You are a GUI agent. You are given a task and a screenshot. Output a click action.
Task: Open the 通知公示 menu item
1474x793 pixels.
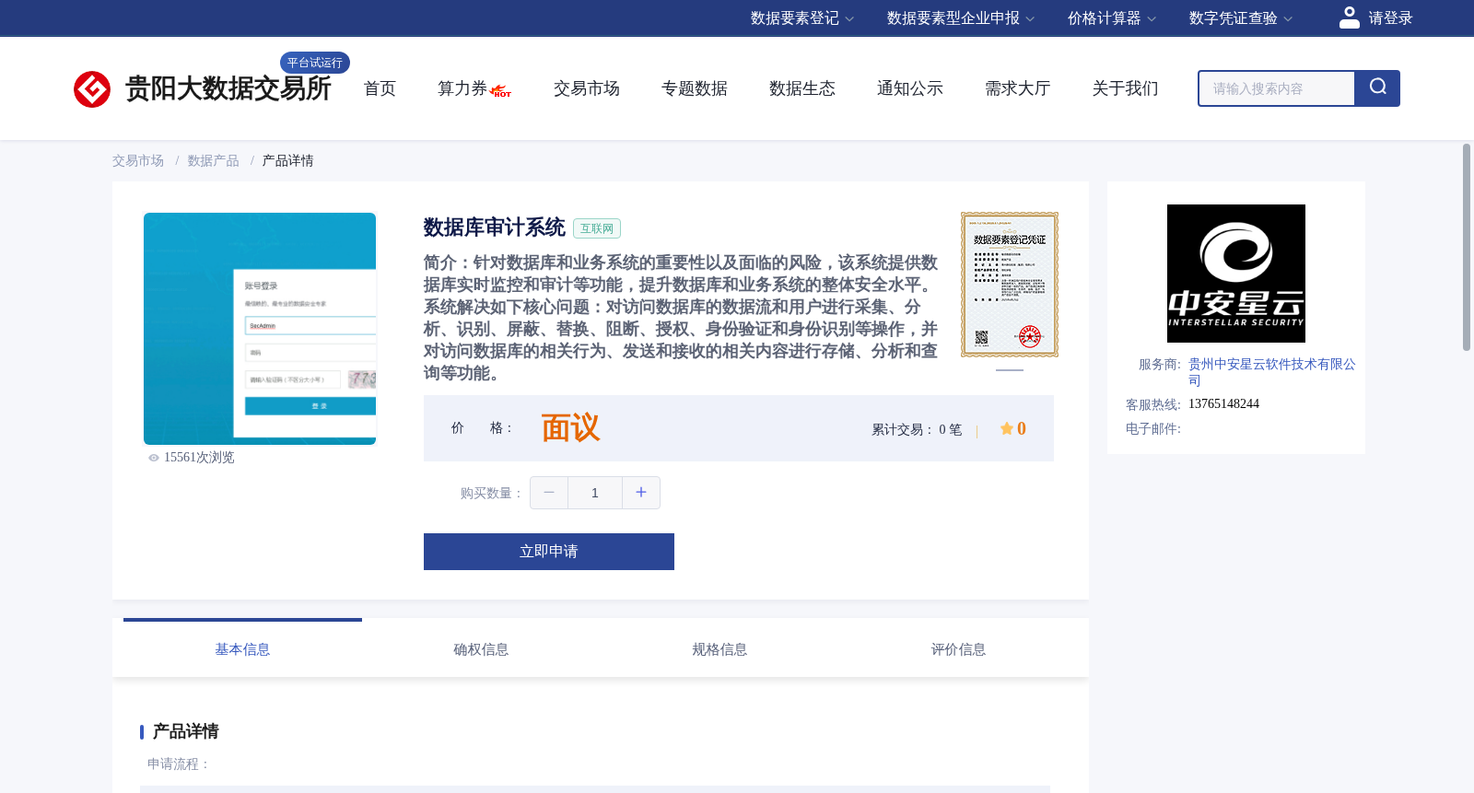(x=910, y=88)
